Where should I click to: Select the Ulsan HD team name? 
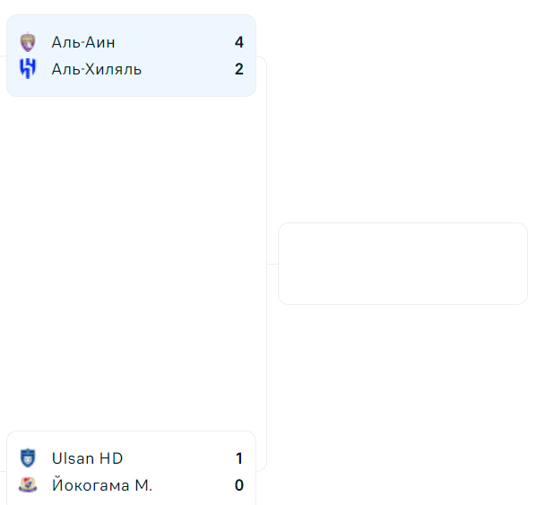point(87,458)
